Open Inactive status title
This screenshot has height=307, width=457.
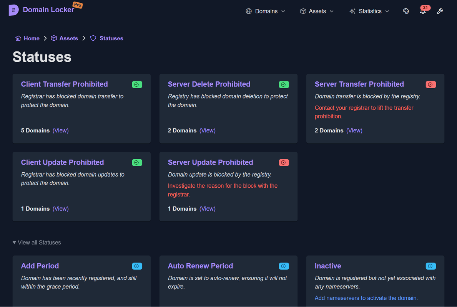tap(328, 266)
